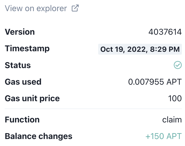Click the Timestamp label

pos(27,49)
